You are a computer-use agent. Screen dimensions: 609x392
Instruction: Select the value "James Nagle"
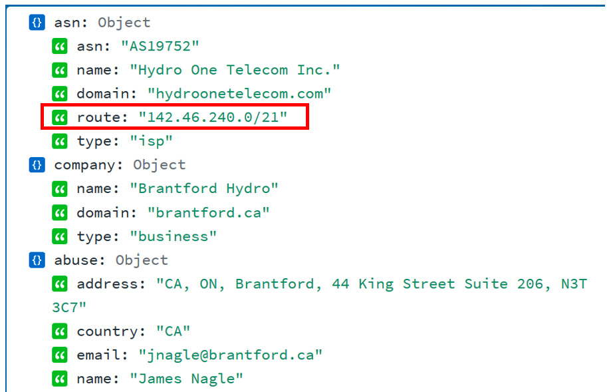click(x=186, y=379)
